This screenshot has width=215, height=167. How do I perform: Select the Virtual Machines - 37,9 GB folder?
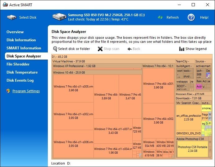(x=114, y=61)
